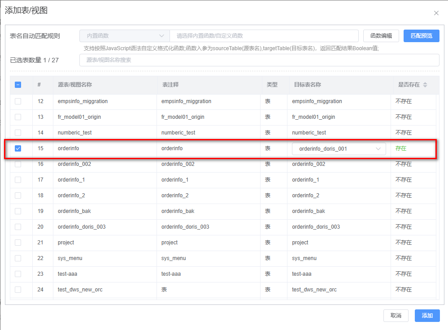Viewport: 448px width, 330px height.
Task: Click the 取消 button
Action: (x=396, y=316)
